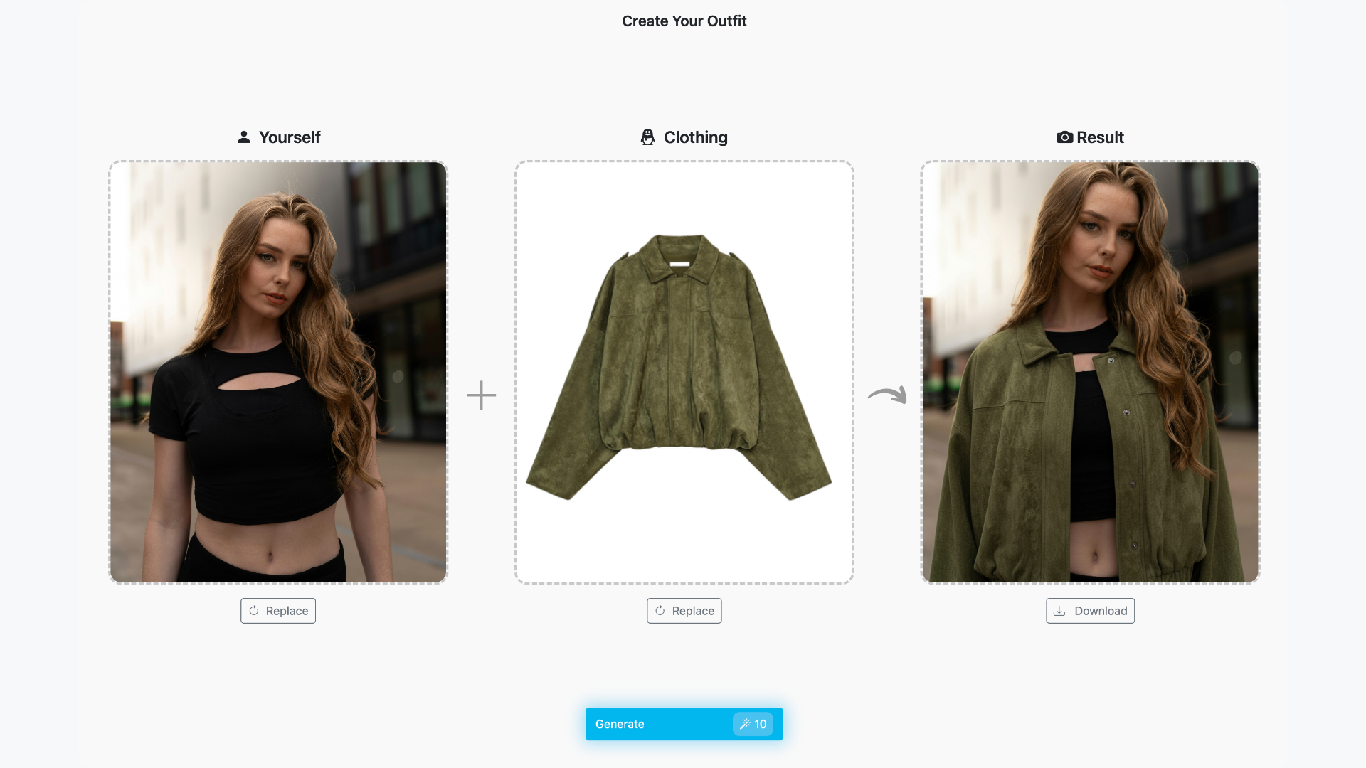Replace the Yourself photo
Screen dimensions: 1366x768
pyautogui.click(x=278, y=611)
